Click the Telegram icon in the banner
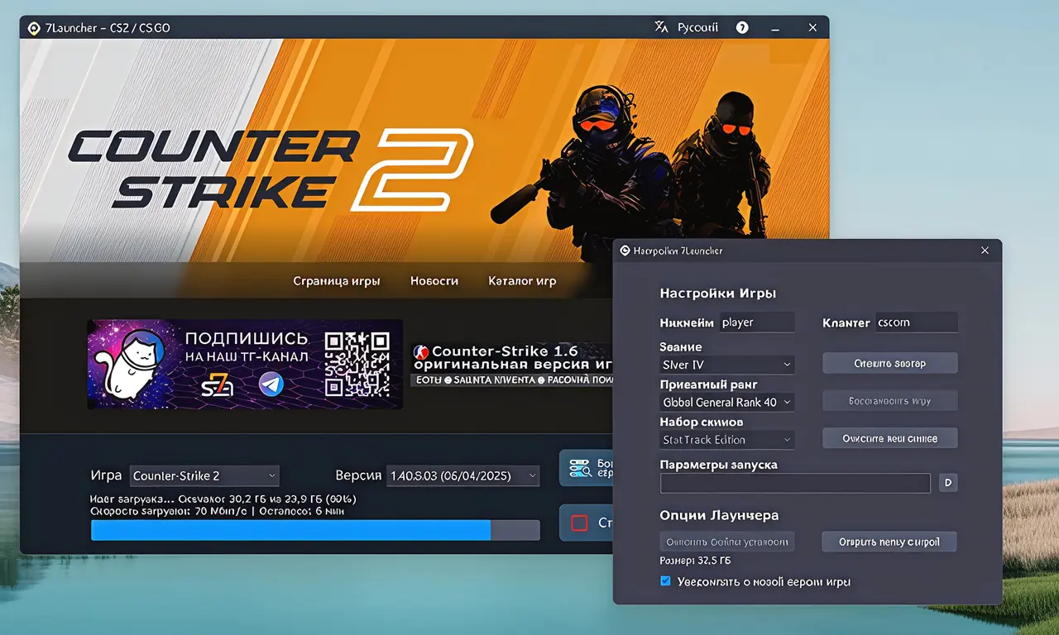The height and width of the screenshot is (635, 1059). pyautogui.click(x=271, y=384)
